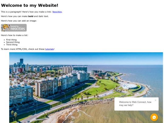Click the 'Here's how you can add an image:' line
Viewport: 164px width, 123px height.
[x=19, y=21]
